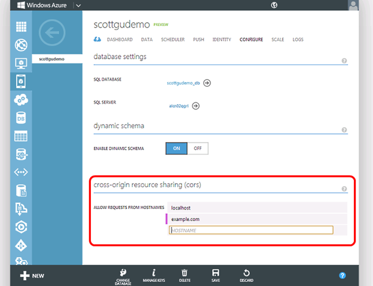Open the All Items grid icon in sidebar
373x286 pixels.
click(21, 26)
